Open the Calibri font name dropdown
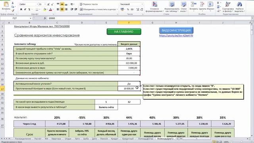254x143 pixels. [37, 4]
